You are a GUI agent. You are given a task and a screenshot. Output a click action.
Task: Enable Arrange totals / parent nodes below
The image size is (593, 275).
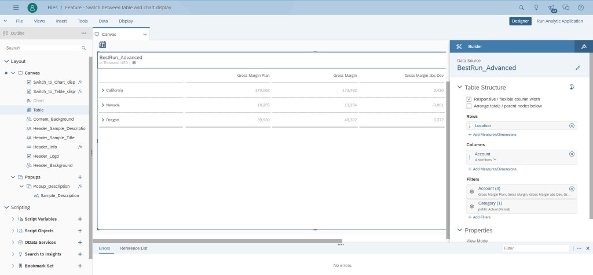pyautogui.click(x=469, y=106)
